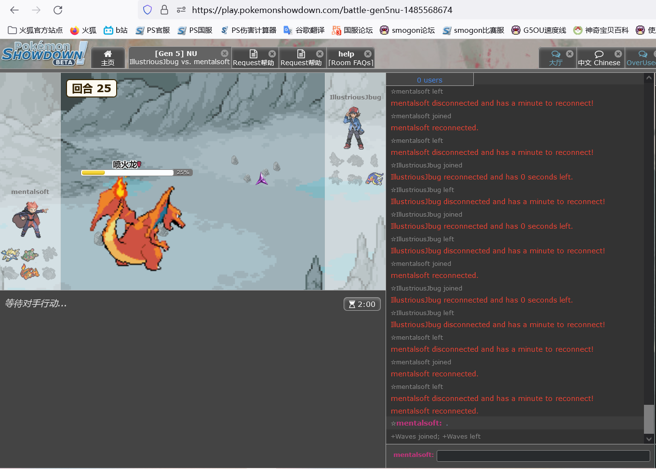656x469 pixels.
Task: Close the first Request帮助 tab
Action: (272, 54)
